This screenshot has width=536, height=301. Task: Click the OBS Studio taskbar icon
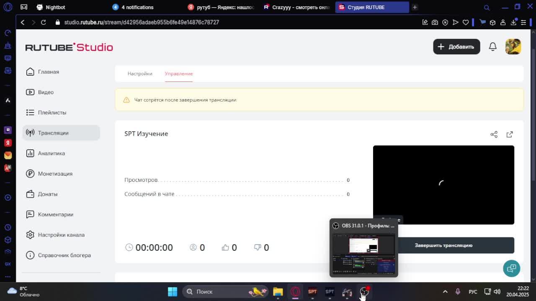coord(364,292)
